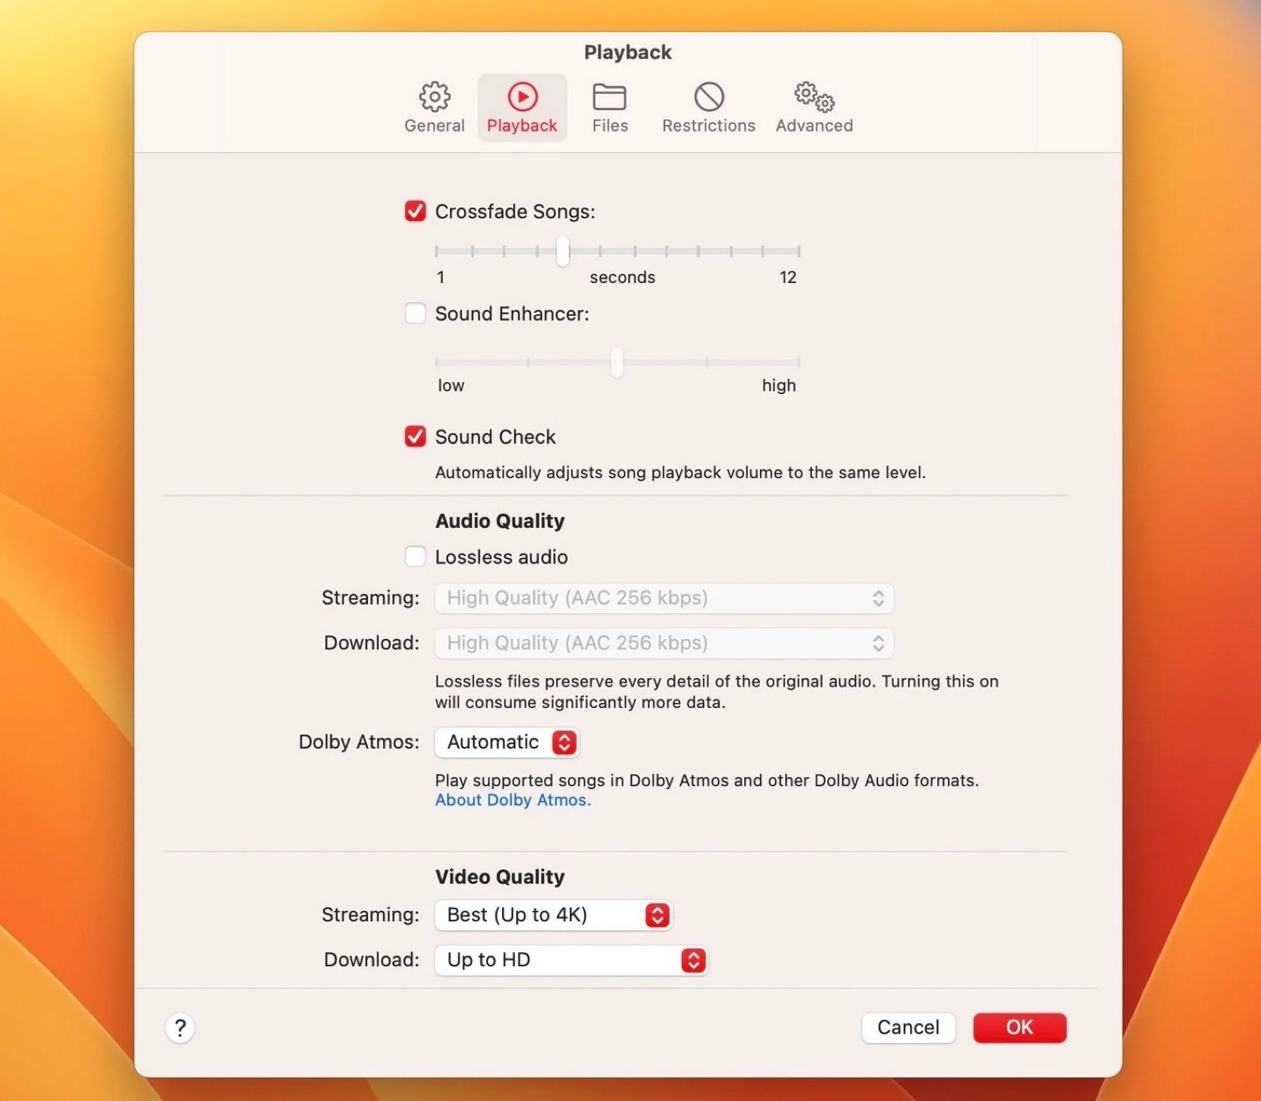Click the Crossfade seconds slider handle

tap(563, 251)
